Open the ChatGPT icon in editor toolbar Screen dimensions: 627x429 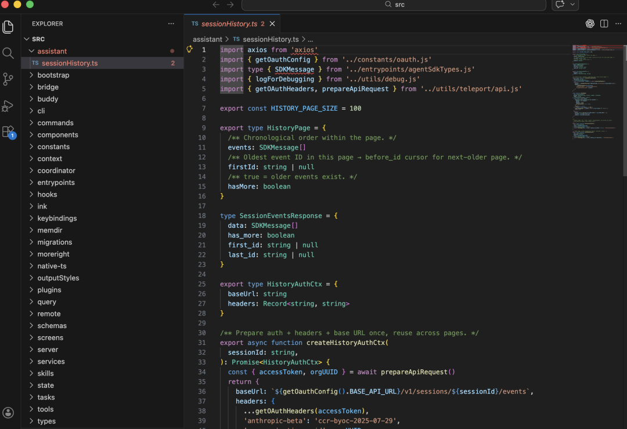(x=590, y=24)
